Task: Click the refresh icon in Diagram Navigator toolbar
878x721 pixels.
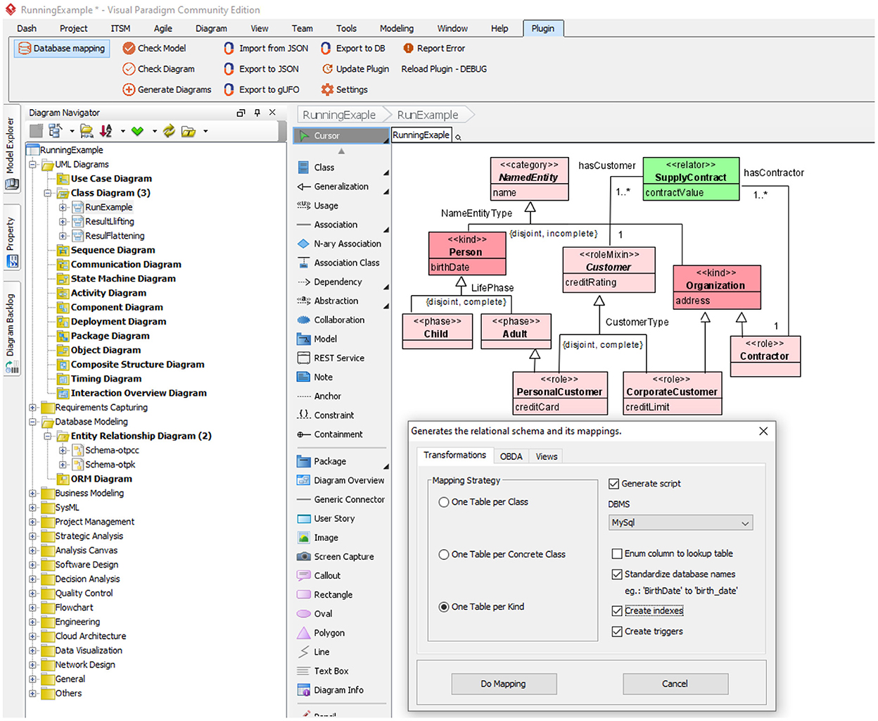Action: 169,131
